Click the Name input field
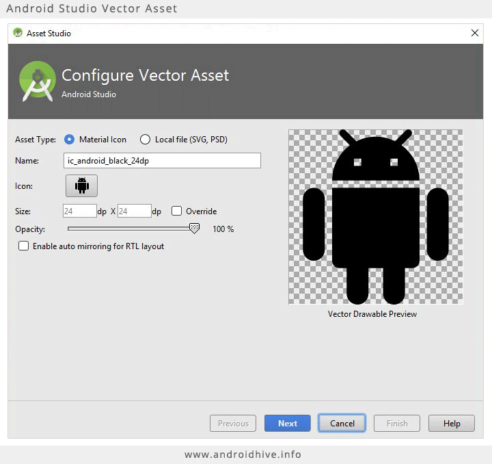Viewport: 492px width, 464px height. (x=162, y=161)
